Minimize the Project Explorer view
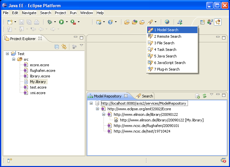 point(76,37)
